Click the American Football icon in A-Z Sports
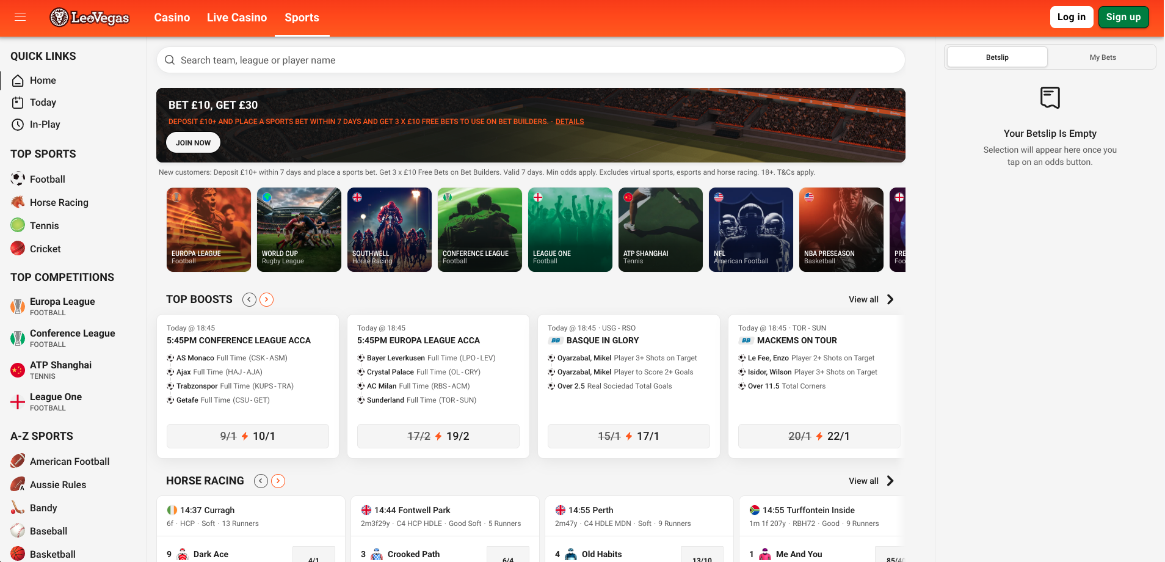The height and width of the screenshot is (562, 1165). point(18,461)
